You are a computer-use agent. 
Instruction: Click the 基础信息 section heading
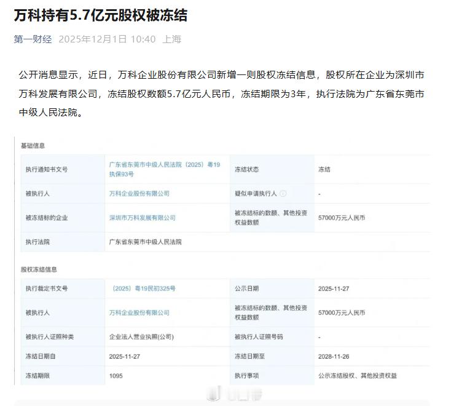coord(33,146)
